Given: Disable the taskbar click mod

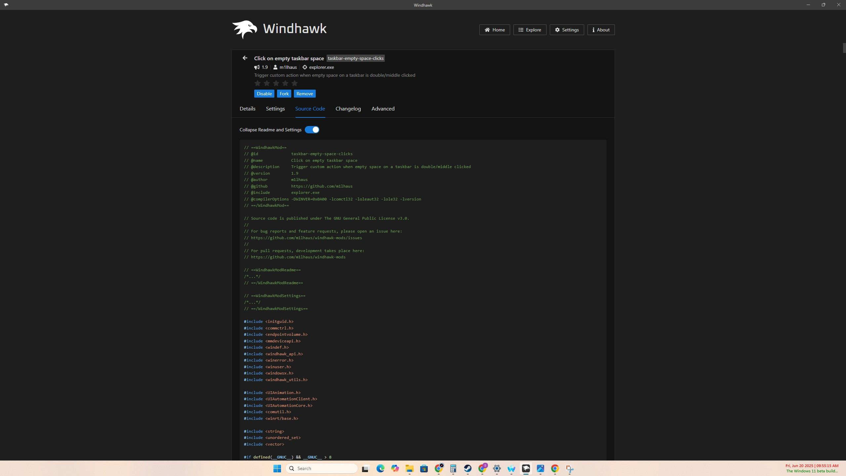Looking at the screenshot, I should 264,94.
